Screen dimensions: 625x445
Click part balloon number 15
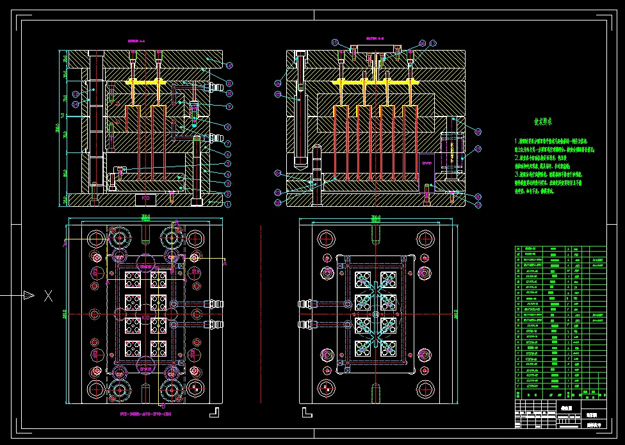point(335,42)
